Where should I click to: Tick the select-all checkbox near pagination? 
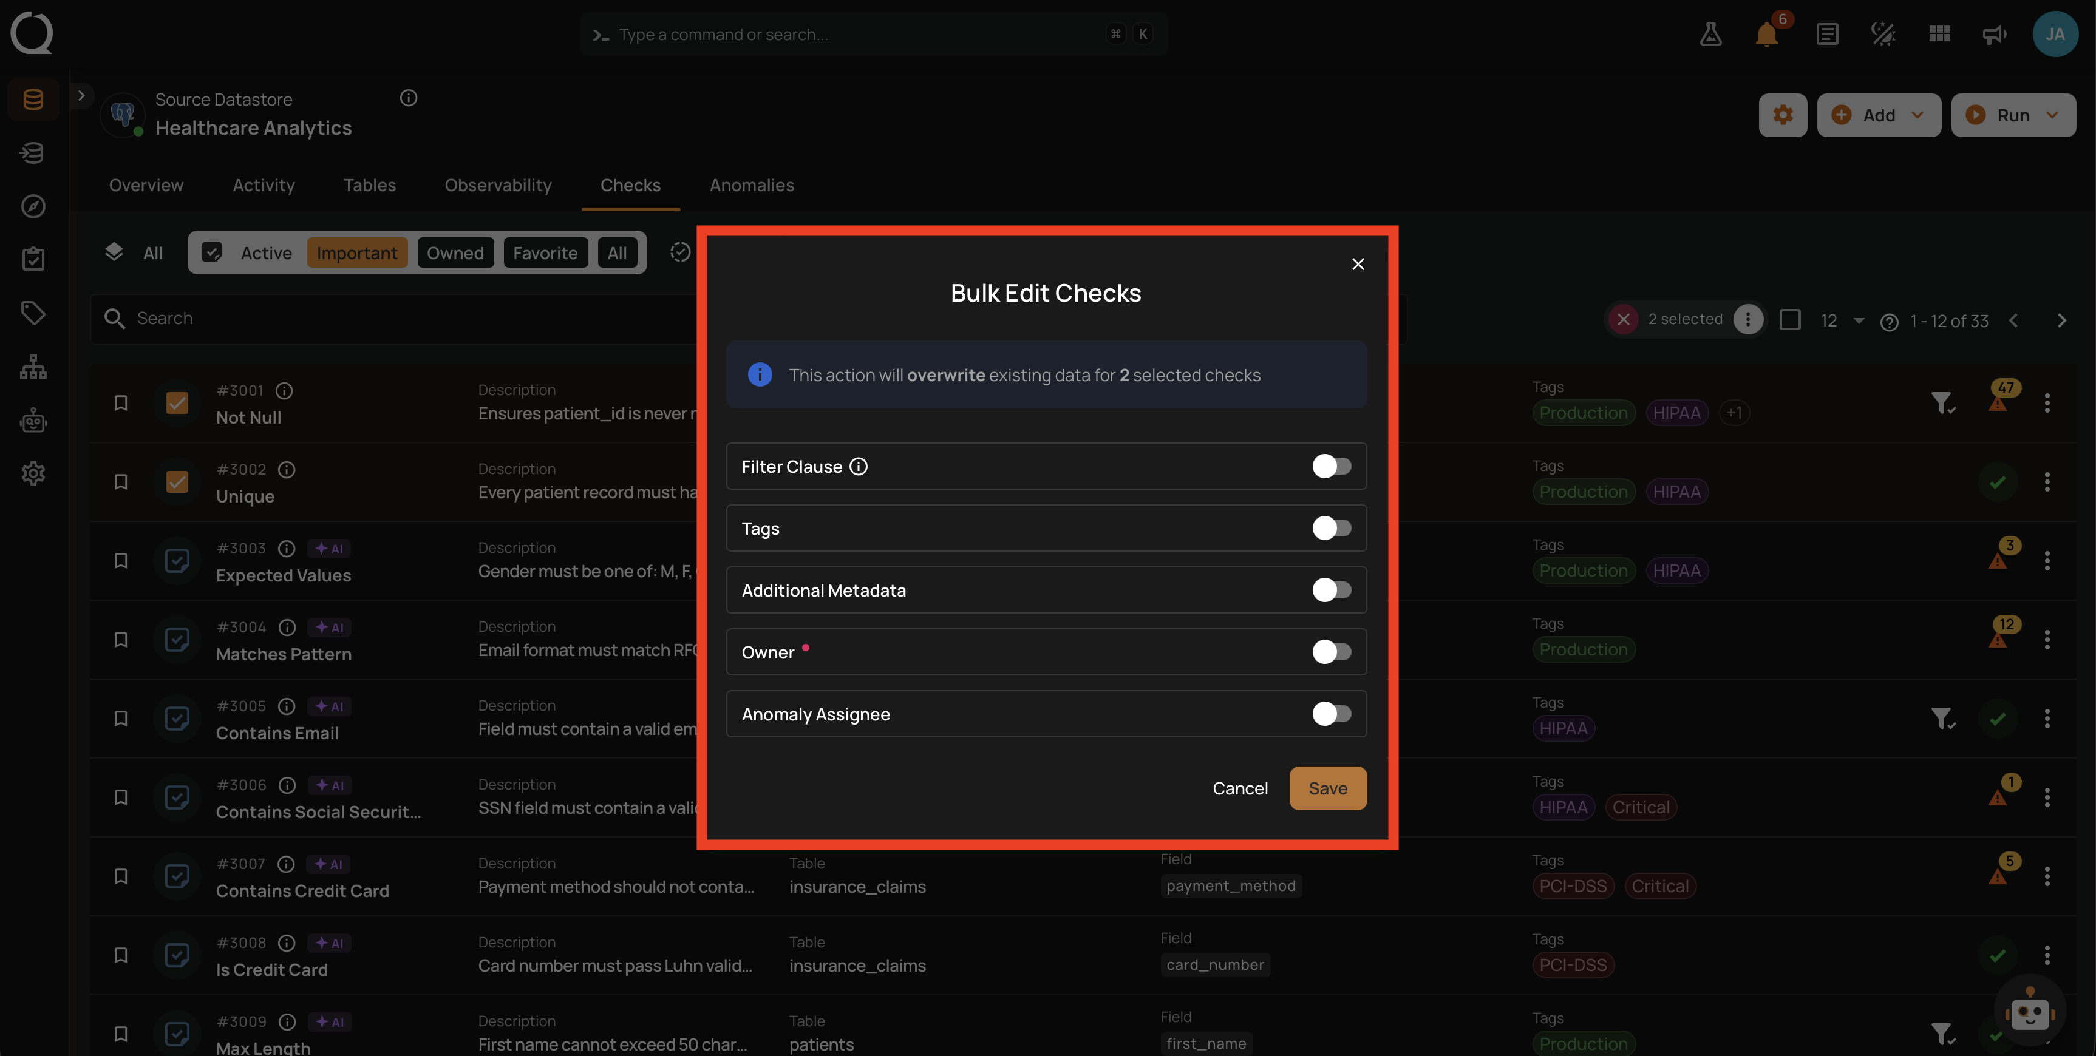pyautogui.click(x=1790, y=319)
